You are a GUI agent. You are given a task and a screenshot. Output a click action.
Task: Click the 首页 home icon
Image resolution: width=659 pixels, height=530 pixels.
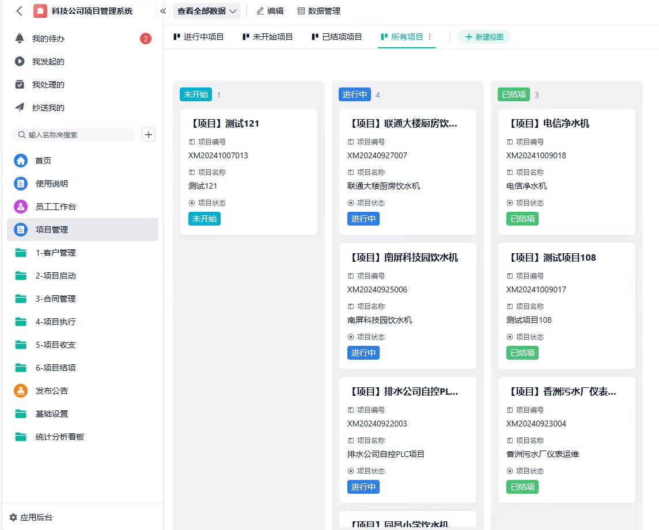coord(21,161)
